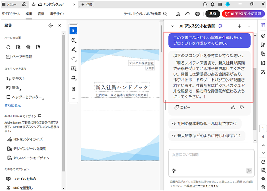Choose the highlighter pen tool
The image size is (267, 191).
point(74,49)
